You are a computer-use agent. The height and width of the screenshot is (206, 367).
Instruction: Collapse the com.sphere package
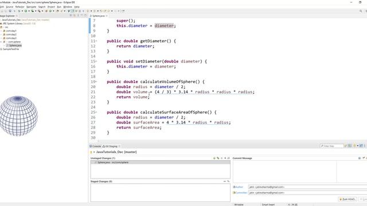tap(1, 42)
